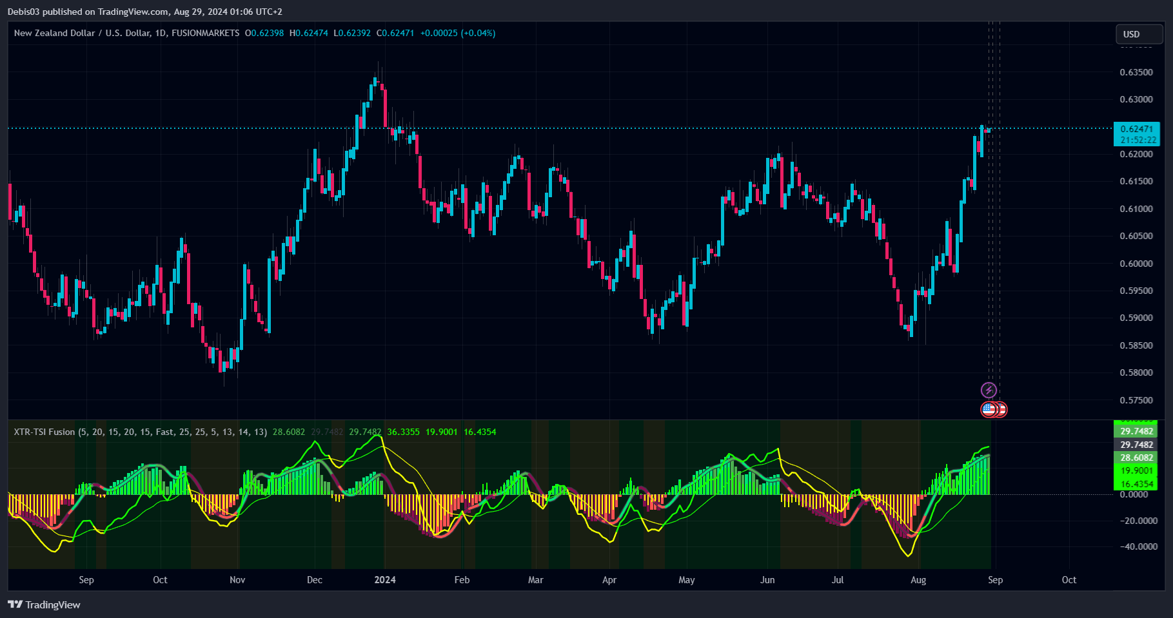Open the USD currency selector
The image size is (1173, 618).
pos(1139,34)
